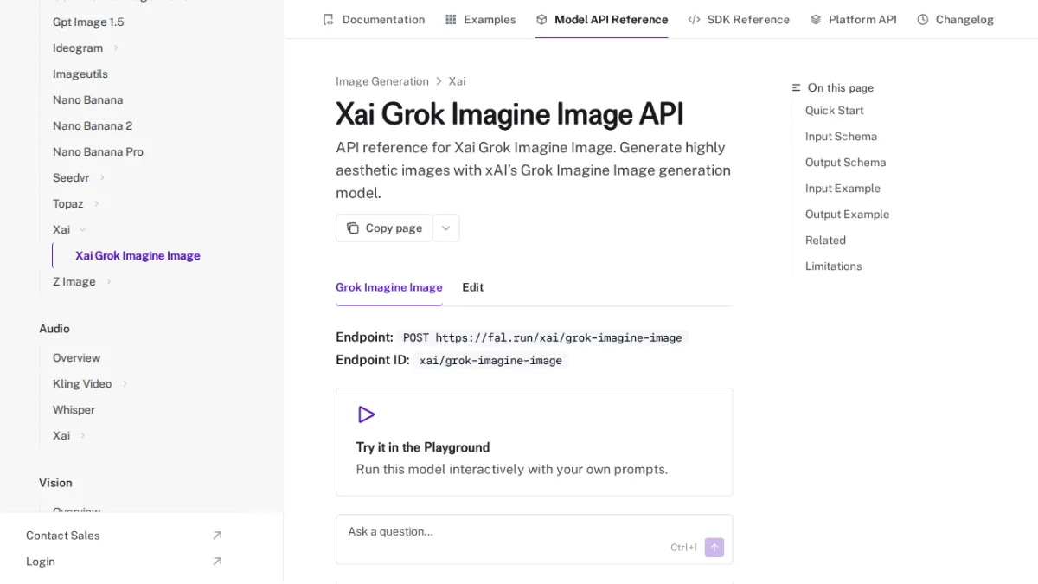1038x584 pixels.
Task: Open the Try it in the Playground card
Action: tap(534, 442)
